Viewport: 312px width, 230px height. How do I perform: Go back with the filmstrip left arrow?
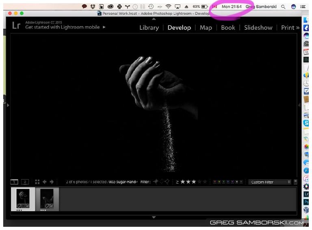[45, 182]
